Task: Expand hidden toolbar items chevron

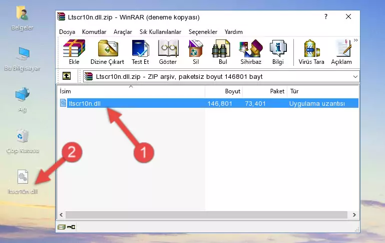Action: coord(356,40)
